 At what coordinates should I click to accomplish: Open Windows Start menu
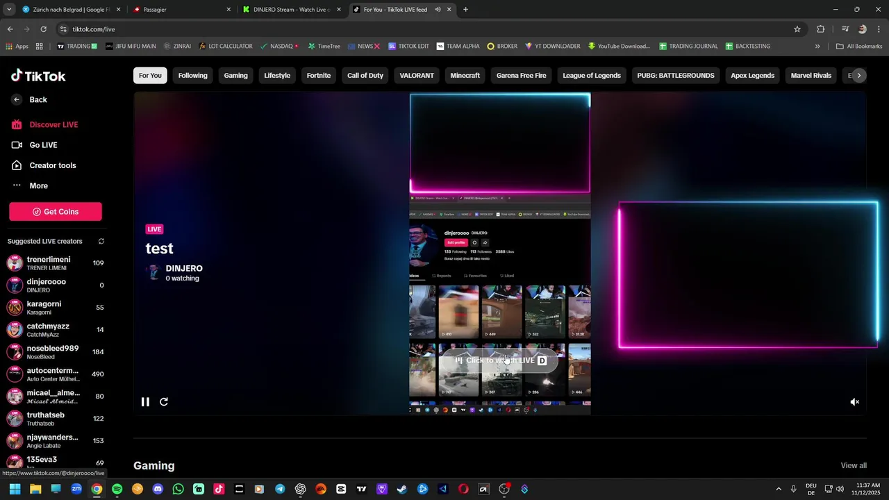tap(15, 489)
